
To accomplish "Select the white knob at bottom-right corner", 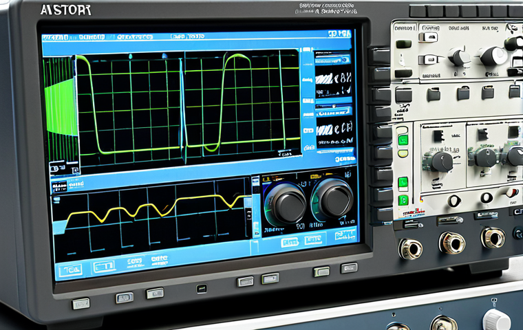I will pyautogui.click(x=495, y=320).
